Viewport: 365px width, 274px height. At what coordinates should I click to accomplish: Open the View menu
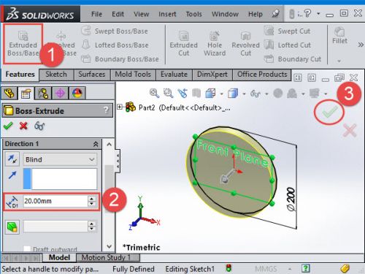click(x=141, y=14)
